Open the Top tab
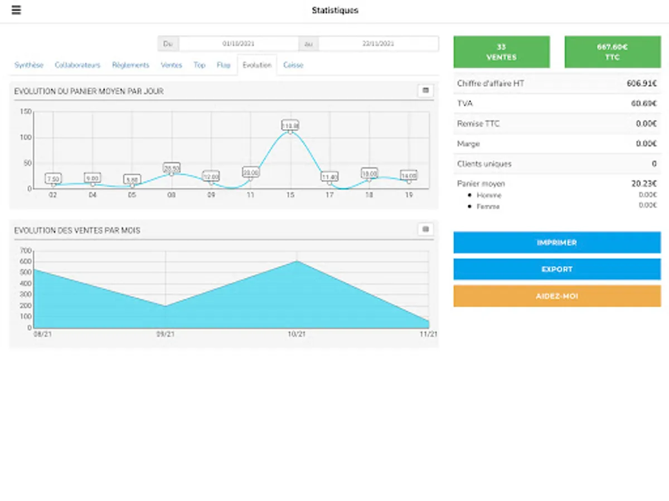Image resolution: width=669 pixels, height=501 pixels. (200, 65)
